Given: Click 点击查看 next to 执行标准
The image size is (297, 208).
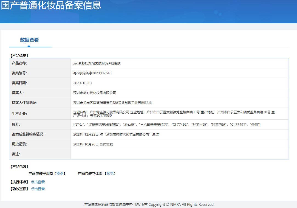Looking at the screenshot, I should (x=38, y=182).
